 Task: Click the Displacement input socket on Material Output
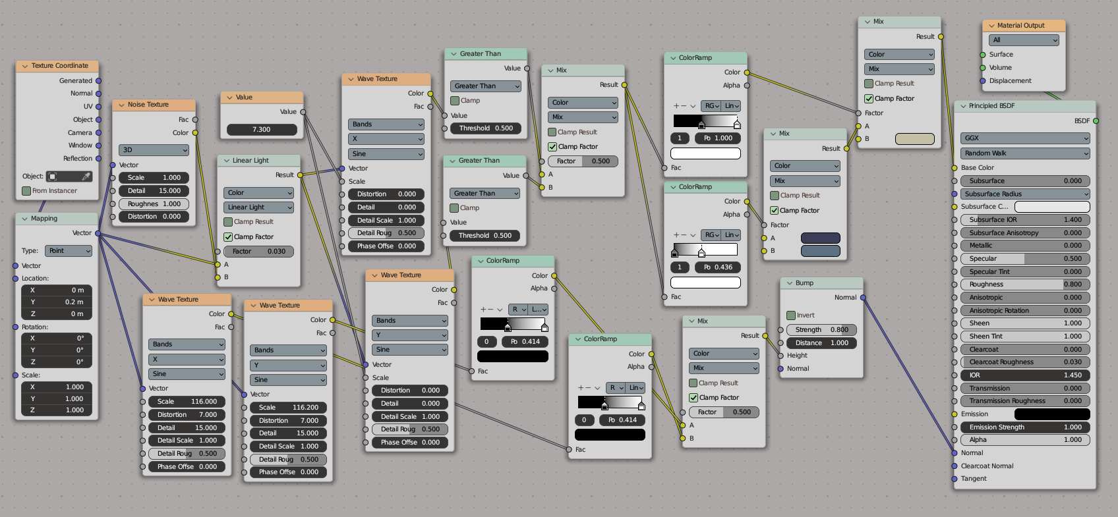coord(983,81)
